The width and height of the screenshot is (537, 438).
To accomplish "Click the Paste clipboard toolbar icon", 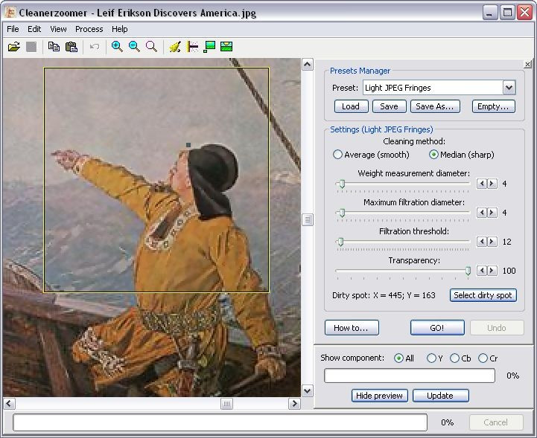I will click(72, 47).
